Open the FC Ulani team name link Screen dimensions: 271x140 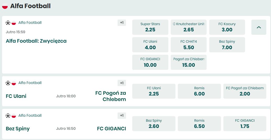point(16,96)
